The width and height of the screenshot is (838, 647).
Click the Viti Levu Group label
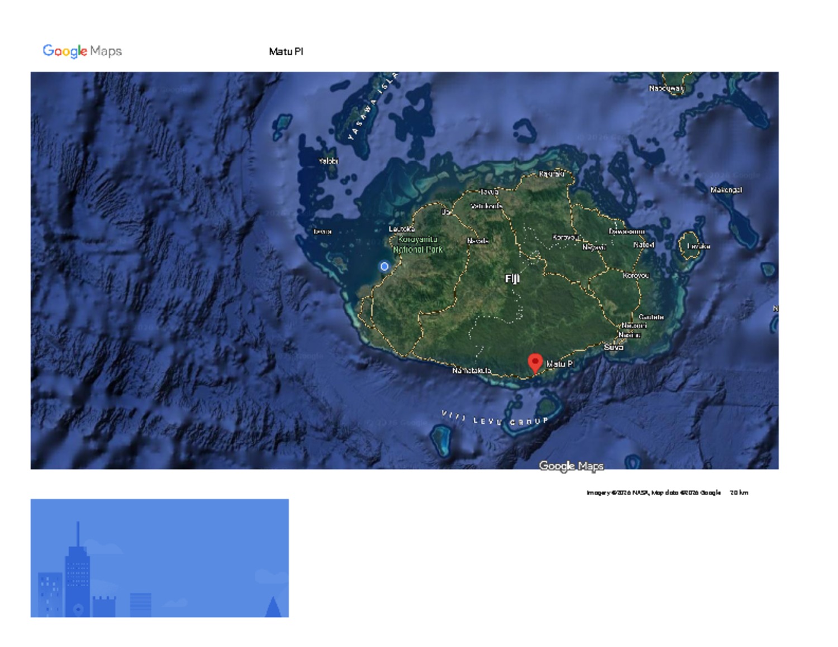coord(494,419)
